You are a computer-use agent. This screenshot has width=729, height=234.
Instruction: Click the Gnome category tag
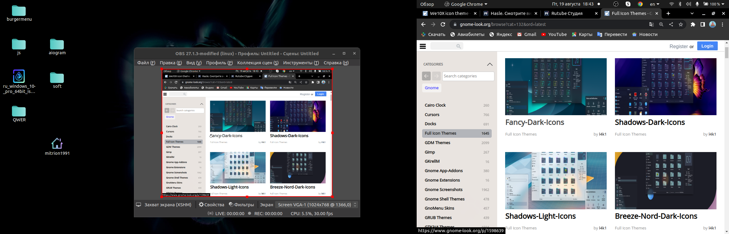click(432, 88)
